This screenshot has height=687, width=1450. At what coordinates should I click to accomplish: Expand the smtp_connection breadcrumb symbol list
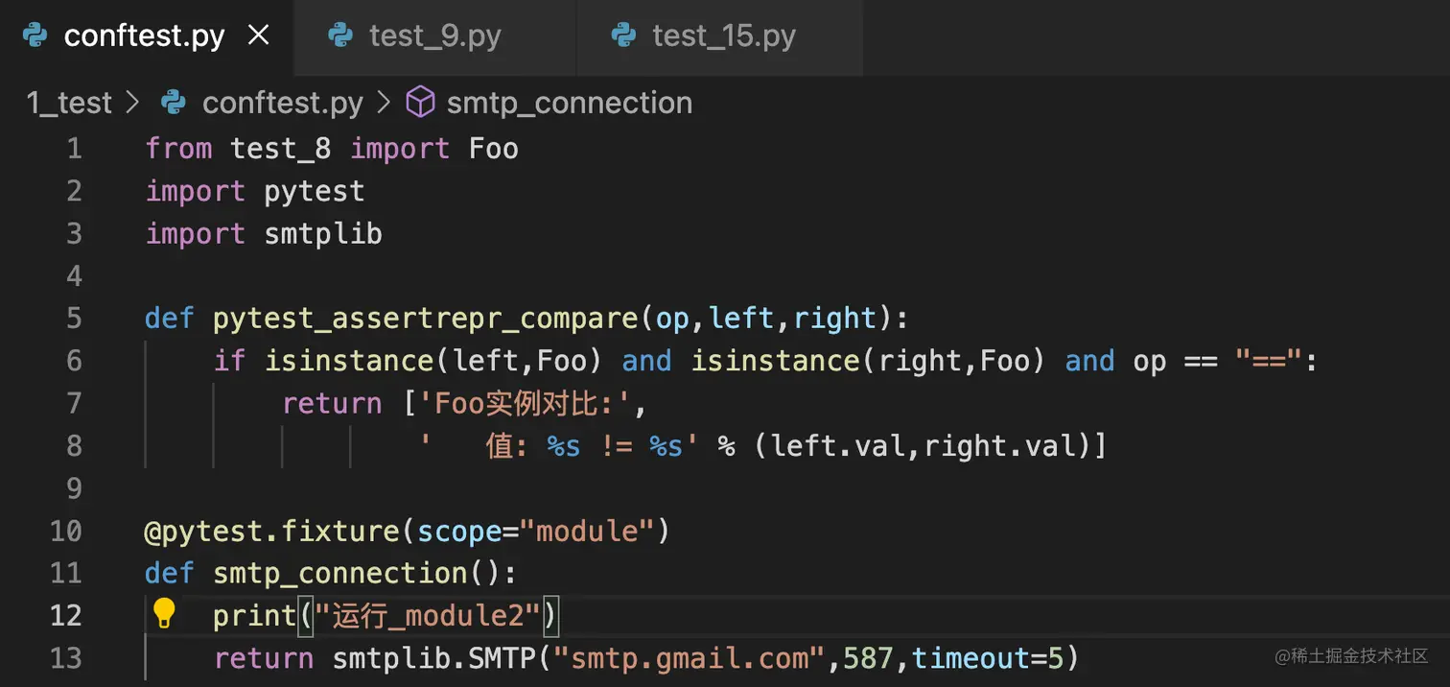coord(569,103)
